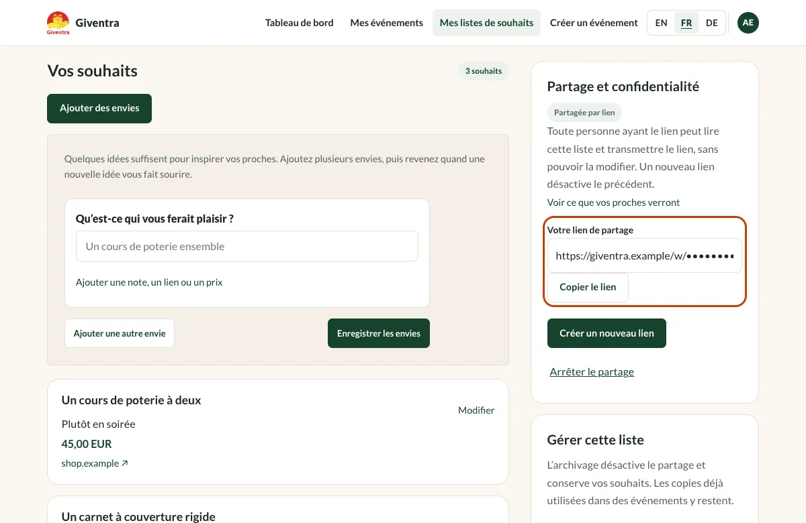This screenshot has width=806, height=523.
Task: Expand Ajouter une note, un lien ou un prix
Action: [x=149, y=282]
